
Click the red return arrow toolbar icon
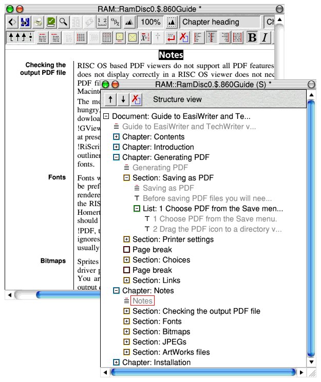click(172, 37)
